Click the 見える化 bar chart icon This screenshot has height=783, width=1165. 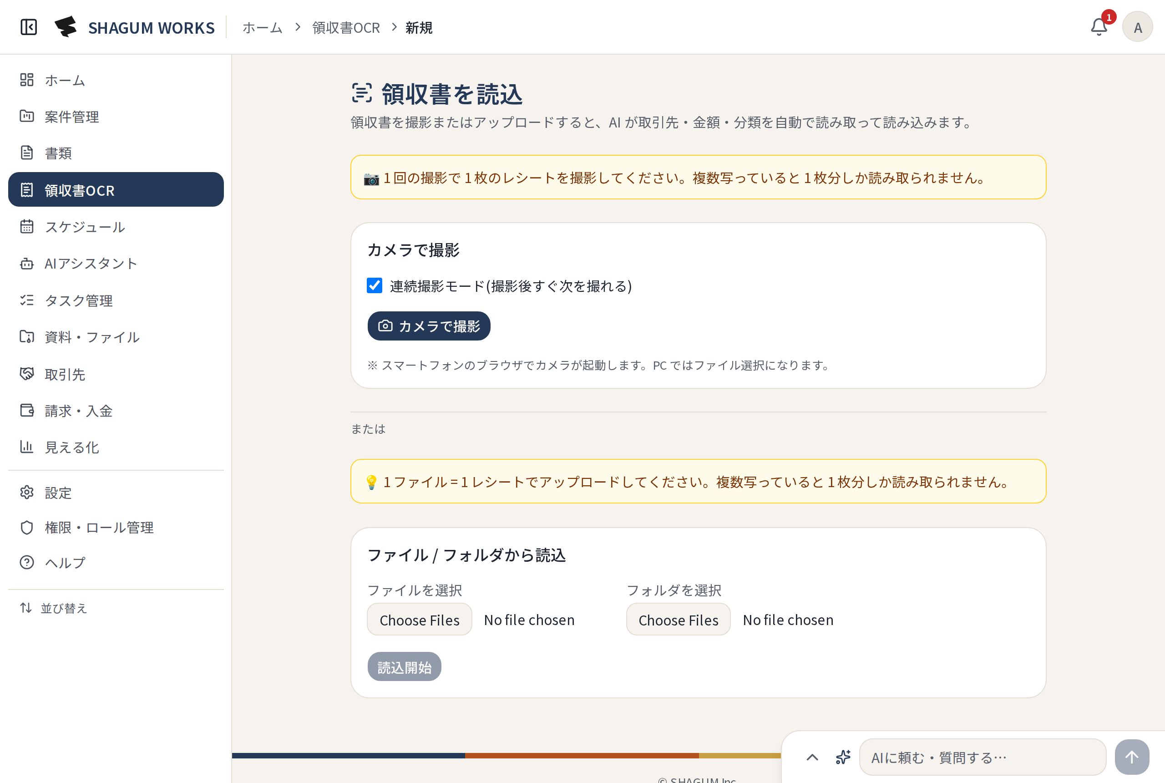[x=26, y=447]
